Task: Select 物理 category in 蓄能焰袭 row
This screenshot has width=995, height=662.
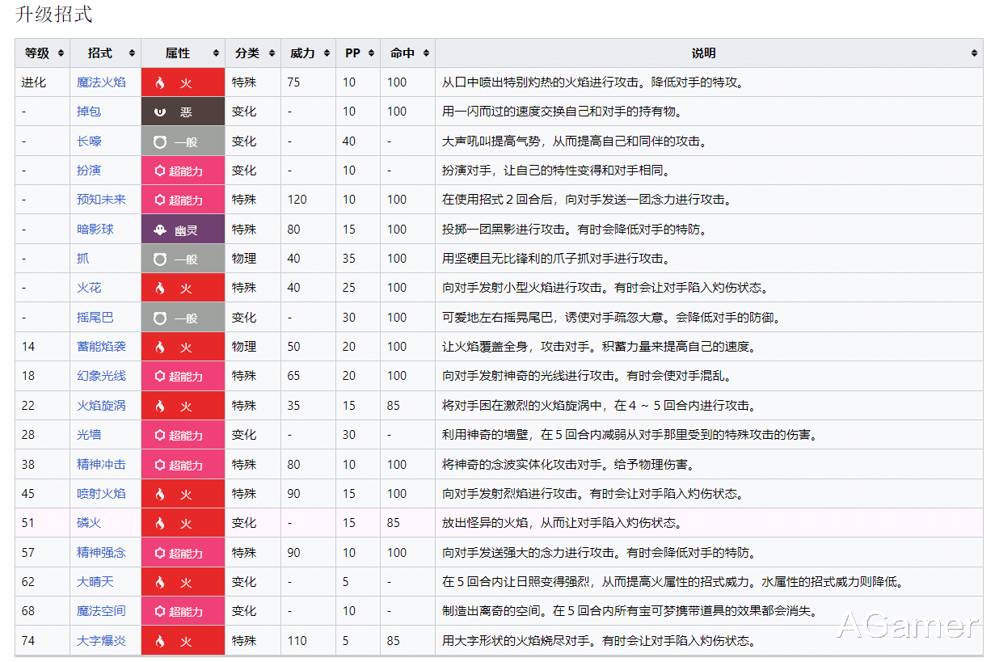Action: pyautogui.click(x=244, y=347)
